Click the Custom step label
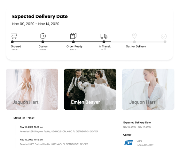The image size is (179, 152). click(x=43, y=46)
